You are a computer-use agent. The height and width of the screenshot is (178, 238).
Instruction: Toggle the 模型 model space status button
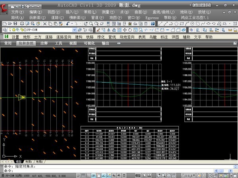pos(138,175)
